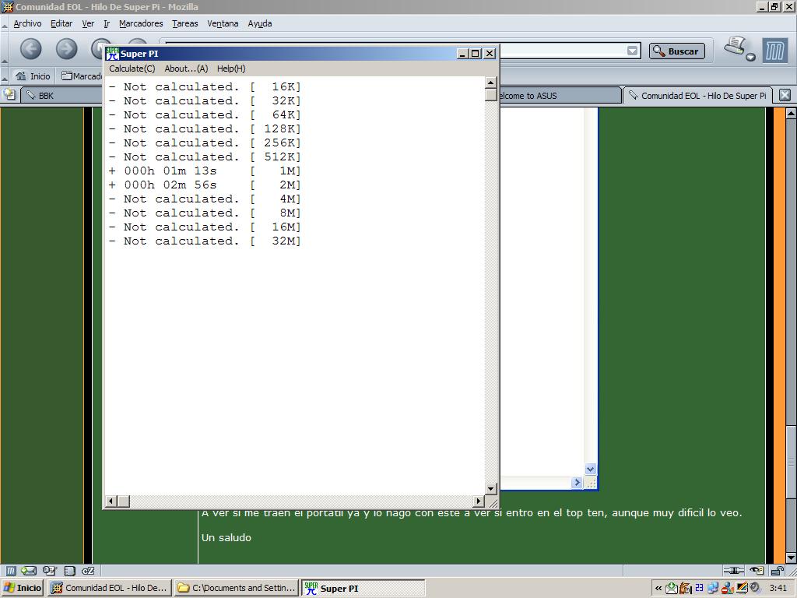Screen dimensions: 797x598
Task: Click the Mozilla 'm' throbber logo
Action: 774,51
